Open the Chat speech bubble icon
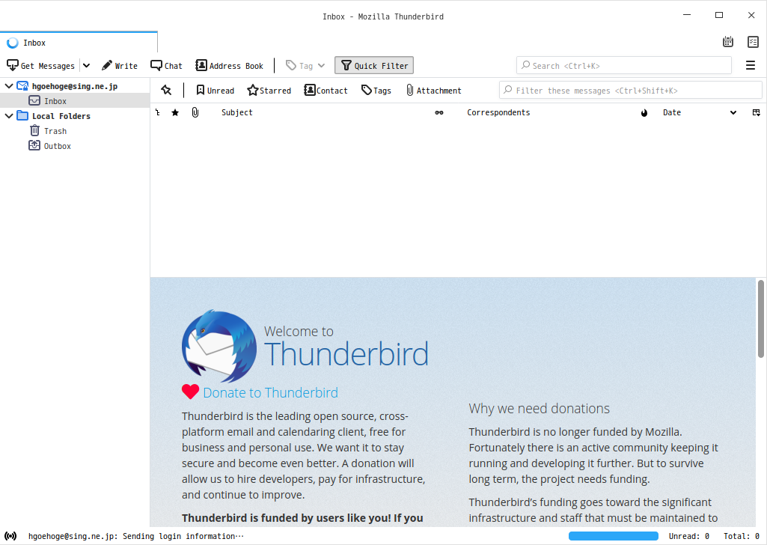 [x=156, y=66]
